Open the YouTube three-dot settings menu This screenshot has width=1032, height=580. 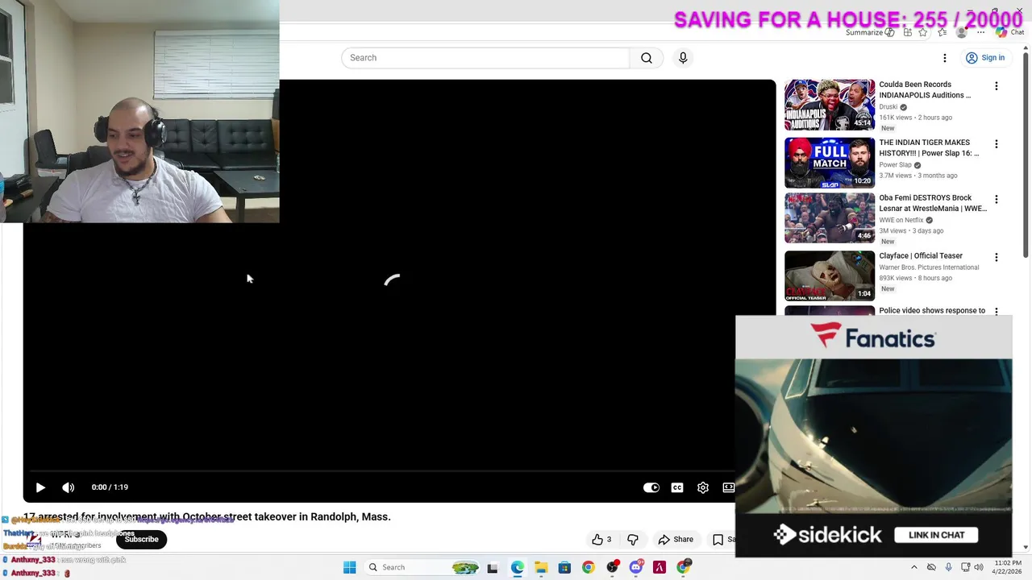tap(945, 58)
